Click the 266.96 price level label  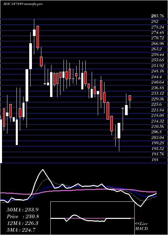click(158, 44)
